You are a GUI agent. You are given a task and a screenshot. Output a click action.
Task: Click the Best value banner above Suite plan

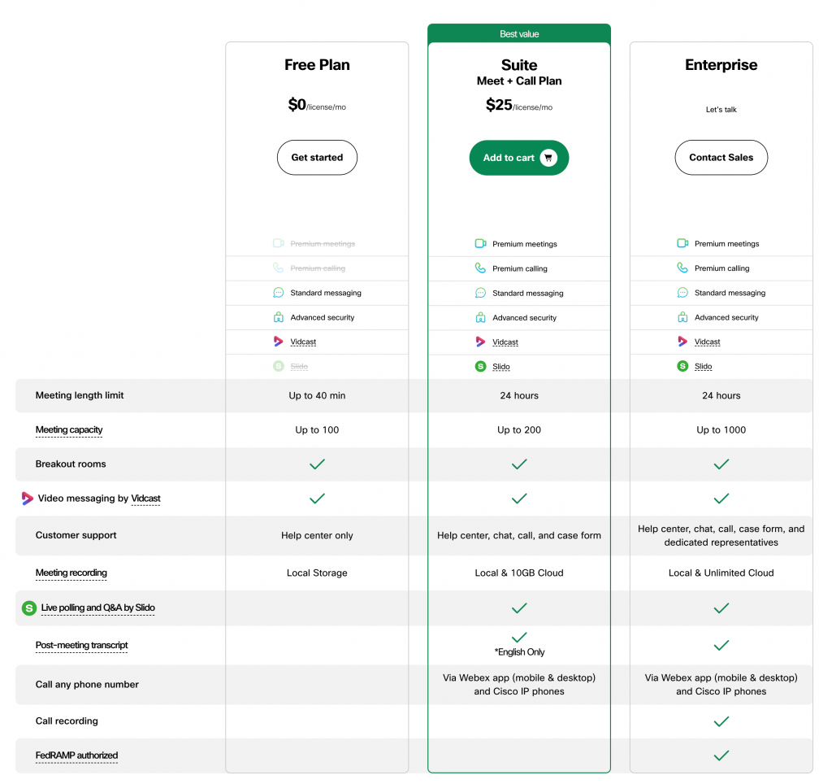(519, 33)
